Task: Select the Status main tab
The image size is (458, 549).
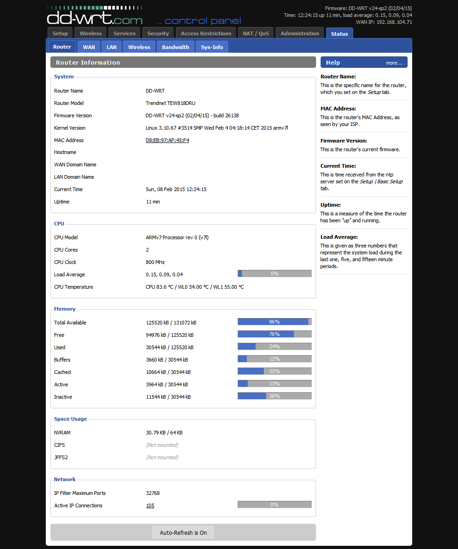Action: pyautogui.click(x=339, y=33)
